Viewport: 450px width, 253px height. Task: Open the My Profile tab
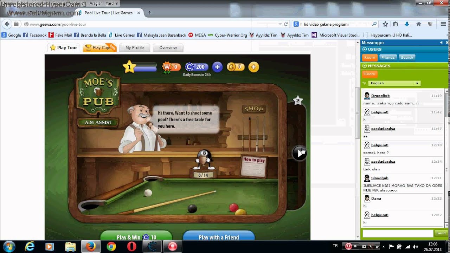point(135,47)
